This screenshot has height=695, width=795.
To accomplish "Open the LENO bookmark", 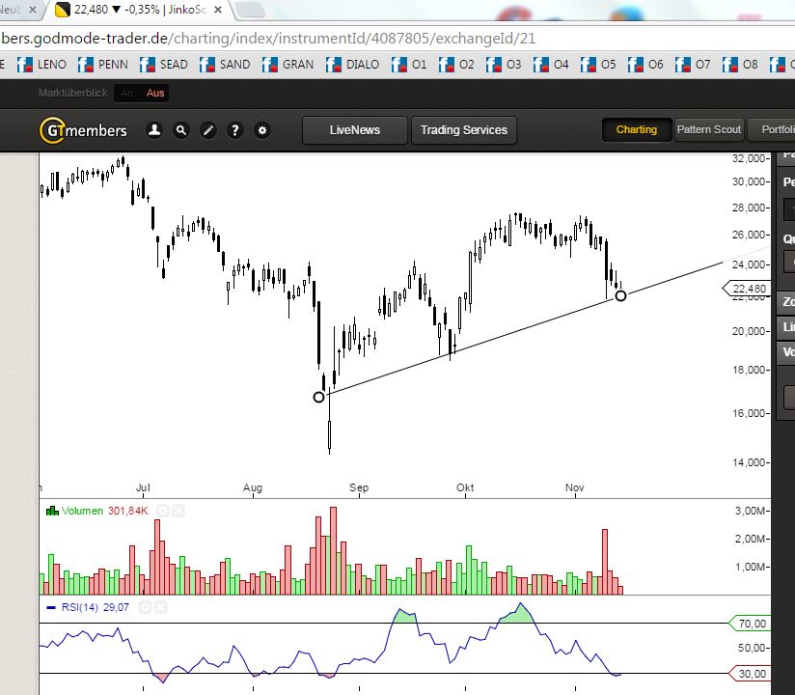I will pyautogui.click(x=41, y=65).
